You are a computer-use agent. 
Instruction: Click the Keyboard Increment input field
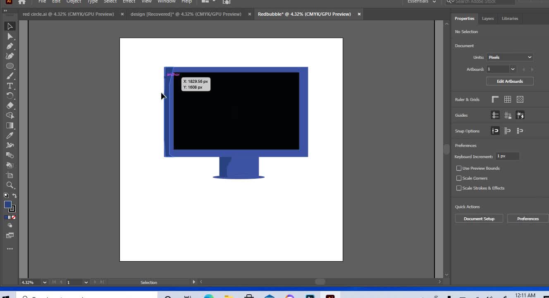(x=507, y=156)
